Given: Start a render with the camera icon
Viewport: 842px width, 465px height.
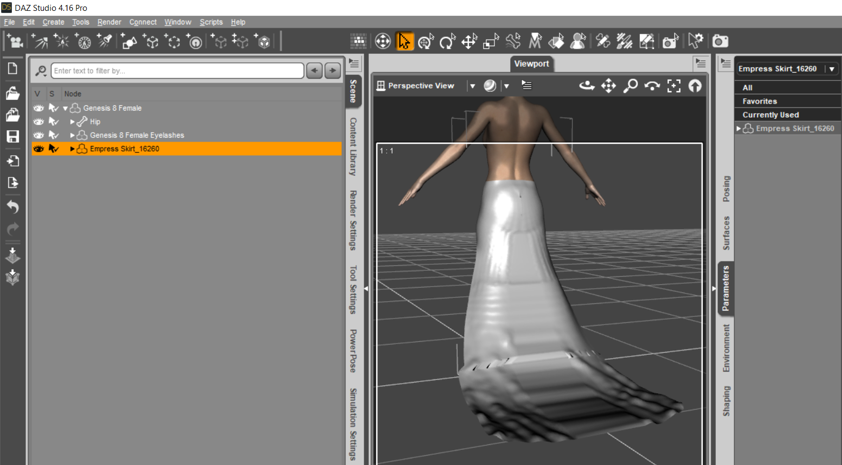Looking at the screenshot, I should (721, 41).
